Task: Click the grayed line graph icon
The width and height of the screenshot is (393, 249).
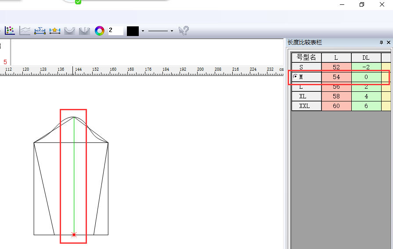Action: 25,31
